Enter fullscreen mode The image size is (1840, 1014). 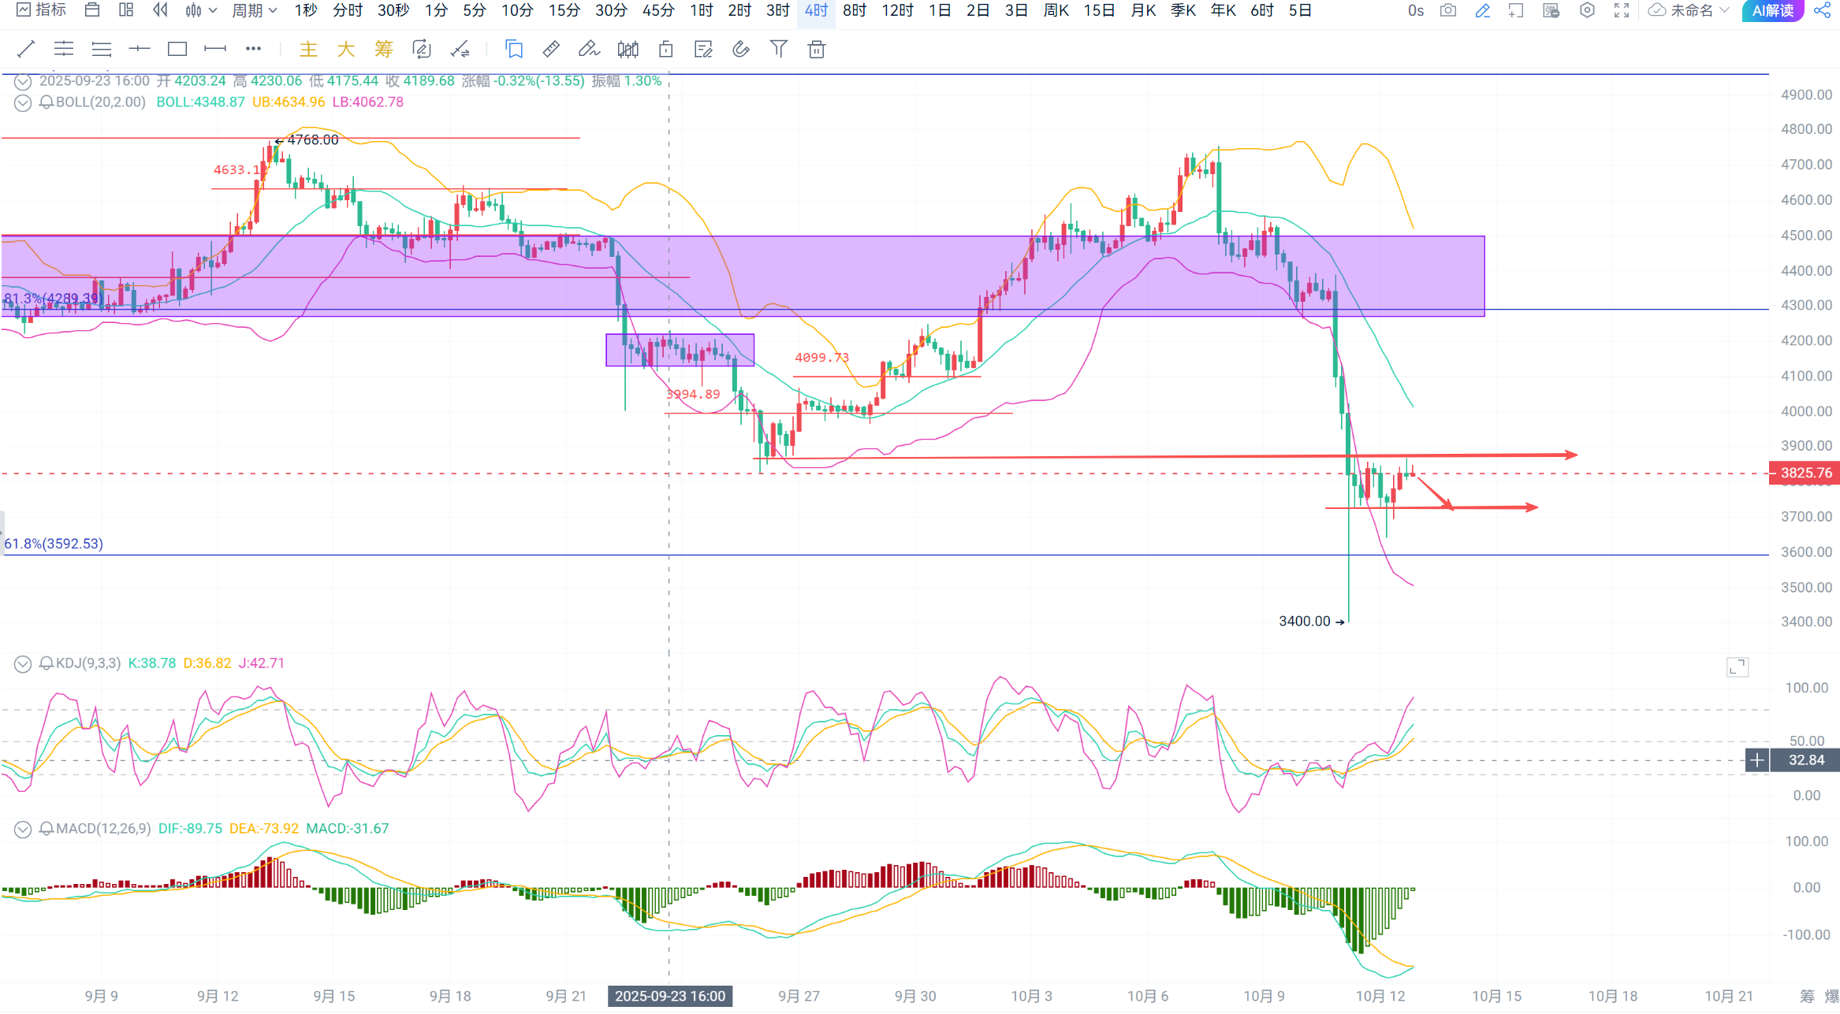1622,10
